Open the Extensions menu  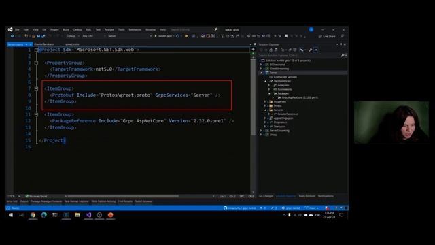pyautogui.click(x=135, y=29)
